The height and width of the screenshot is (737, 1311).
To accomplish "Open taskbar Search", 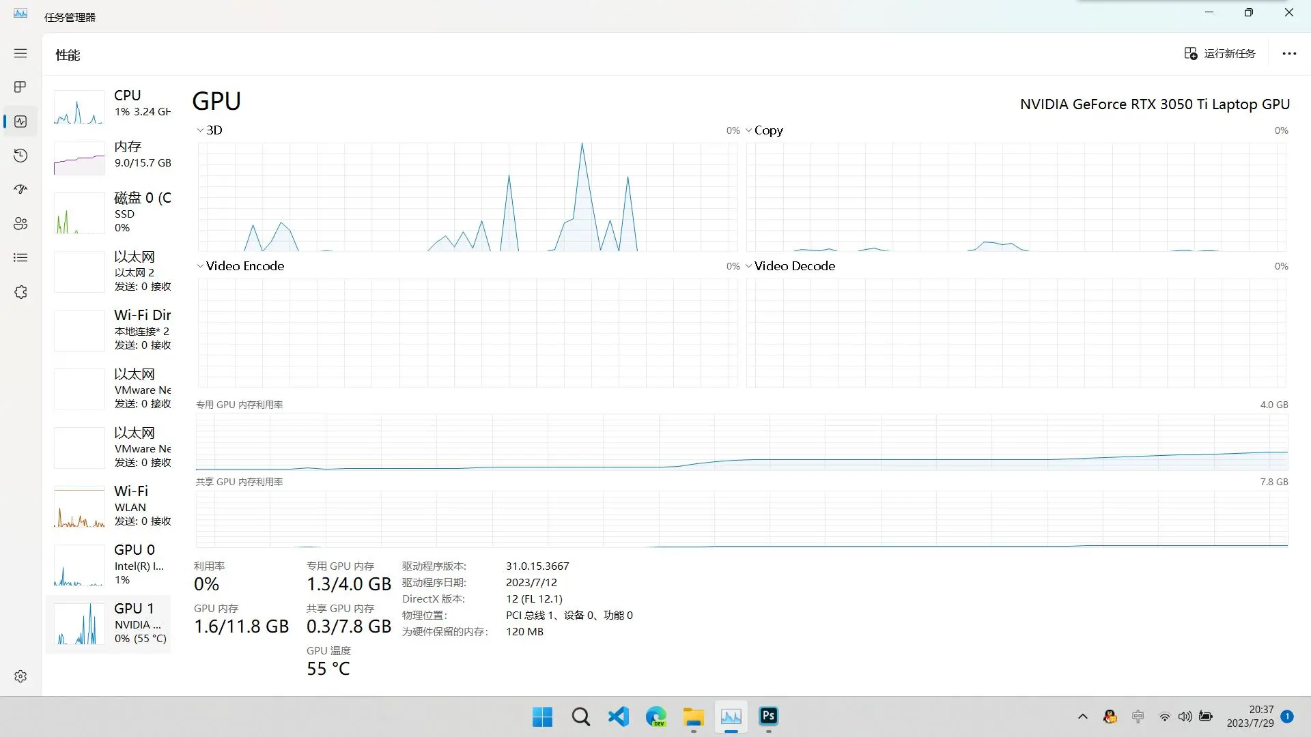I will 581,717.
